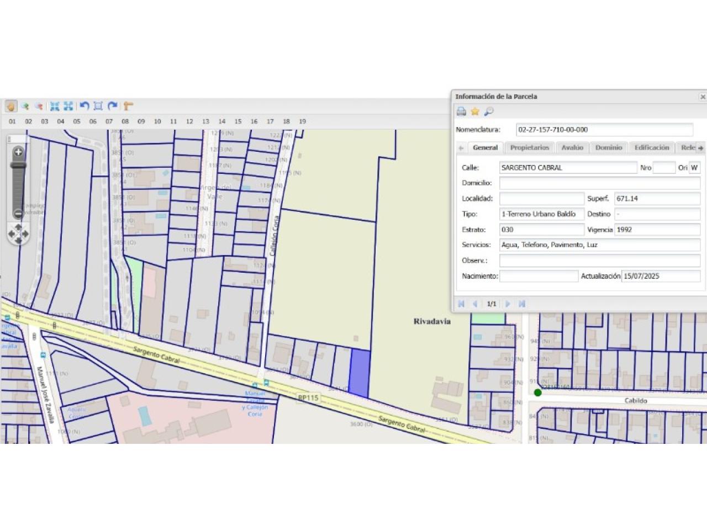This screenshot has width=707, height=530.
Task: Select the pan hand tool
Action: (x=10, y=106)
